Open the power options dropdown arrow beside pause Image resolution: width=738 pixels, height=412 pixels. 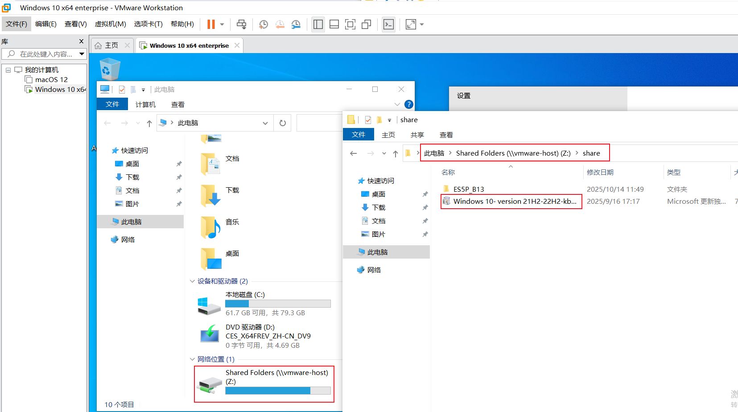click(222, 25)
